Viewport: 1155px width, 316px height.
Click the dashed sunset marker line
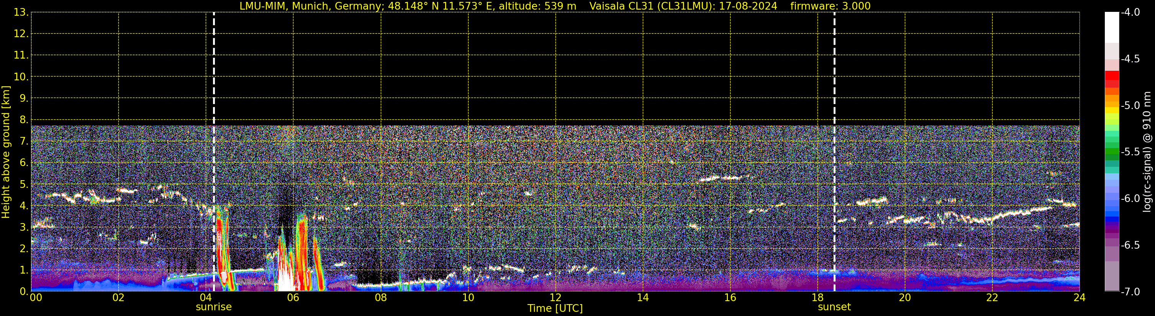coord(834,67)
